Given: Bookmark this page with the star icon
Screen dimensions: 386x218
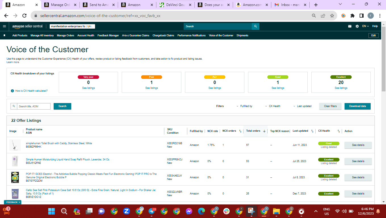Looking at the screenshot, I should 332,16.
